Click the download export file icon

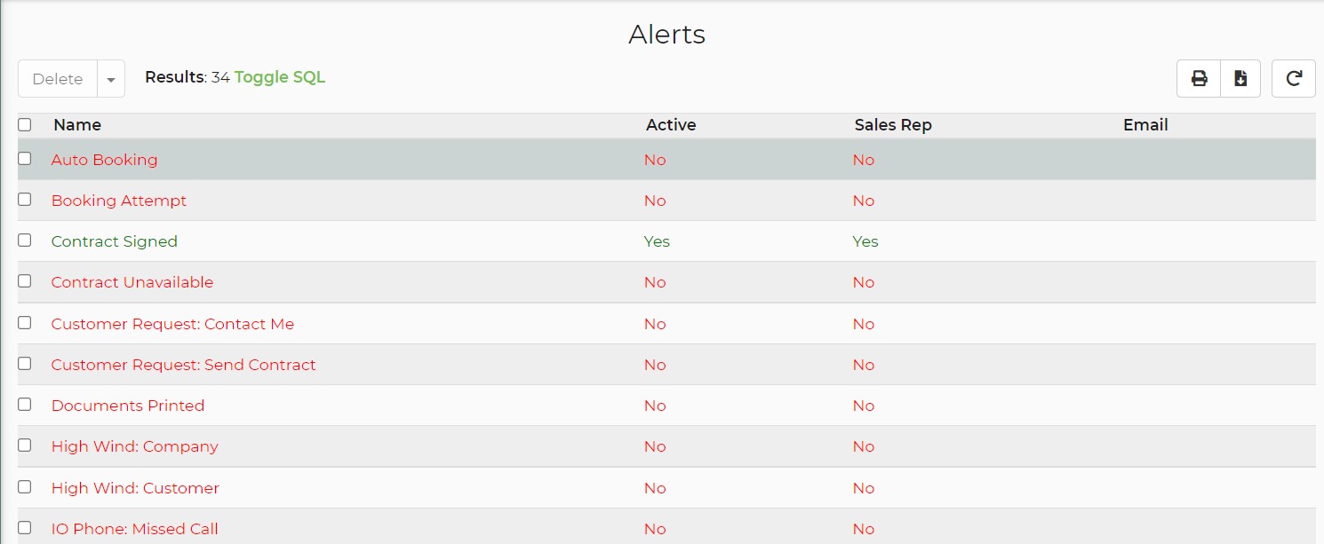[1240, 79]
